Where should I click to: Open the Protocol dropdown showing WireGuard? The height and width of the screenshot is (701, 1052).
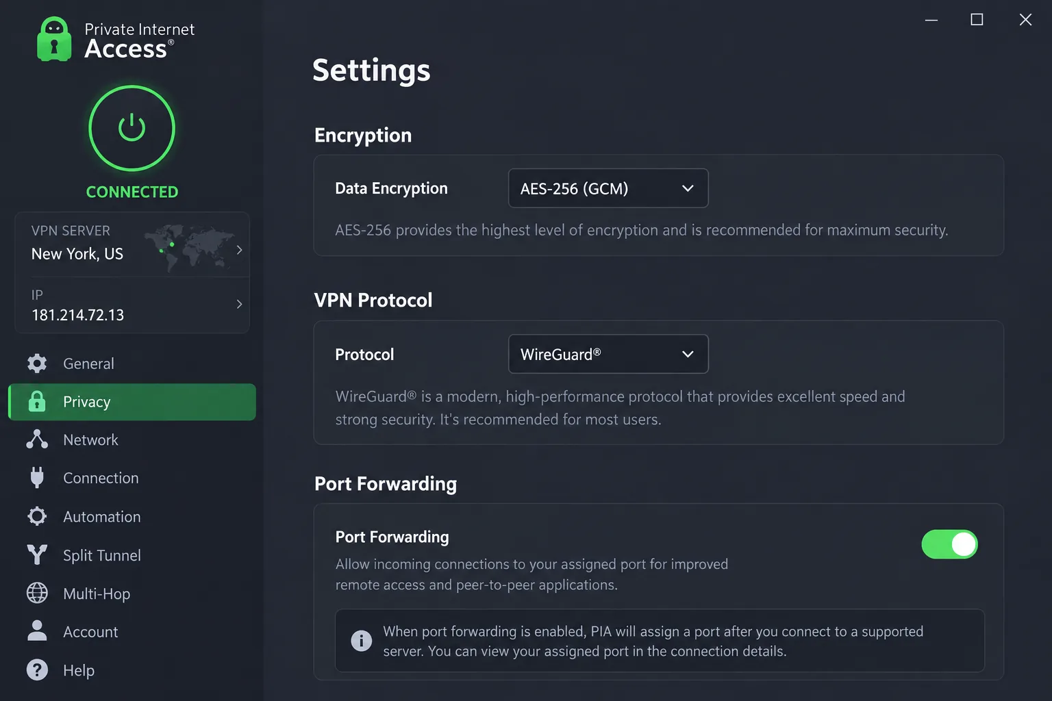pos(608,354)
